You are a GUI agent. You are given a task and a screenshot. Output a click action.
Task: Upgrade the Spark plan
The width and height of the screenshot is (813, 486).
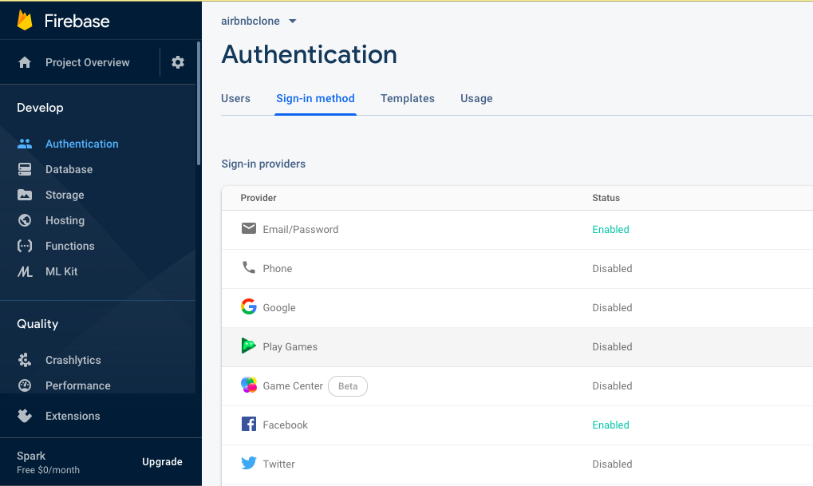click(x=162, y=462)
